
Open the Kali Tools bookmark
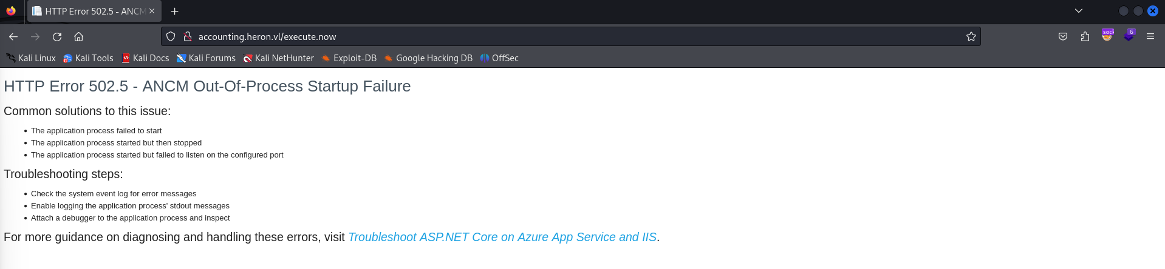[88, 58]
